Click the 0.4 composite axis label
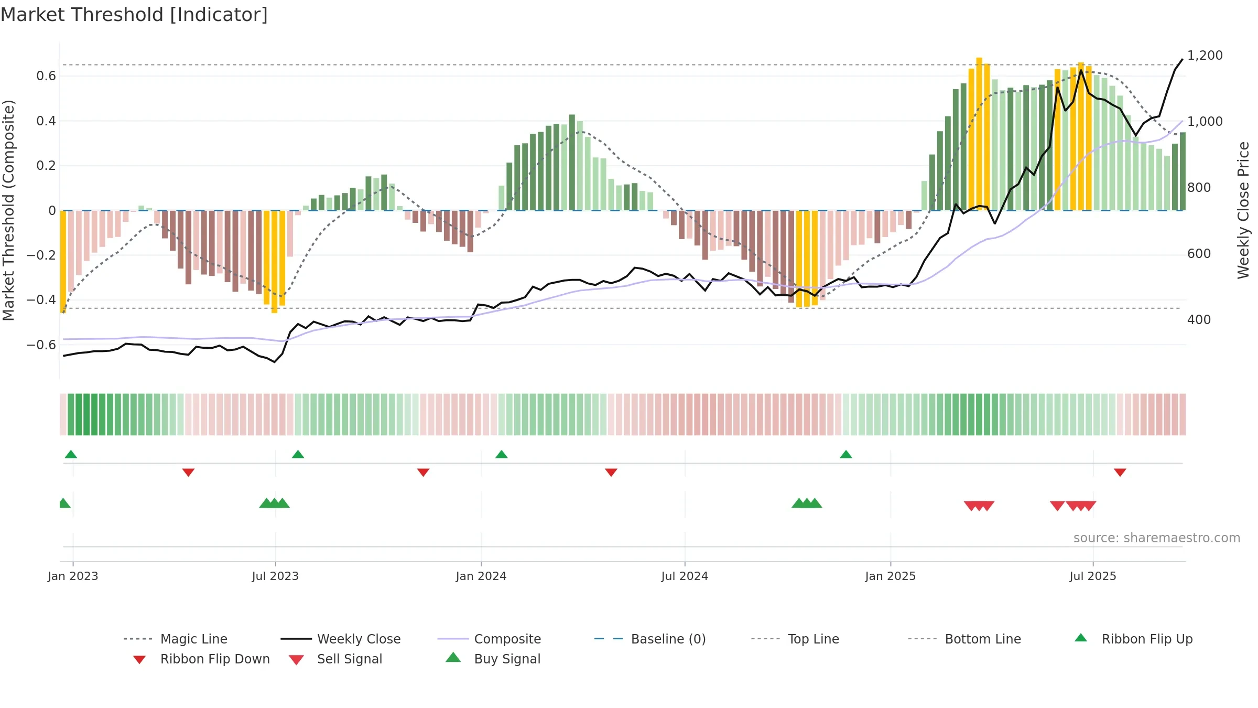The image size is (1258, 708). click(x=46, y=121)
